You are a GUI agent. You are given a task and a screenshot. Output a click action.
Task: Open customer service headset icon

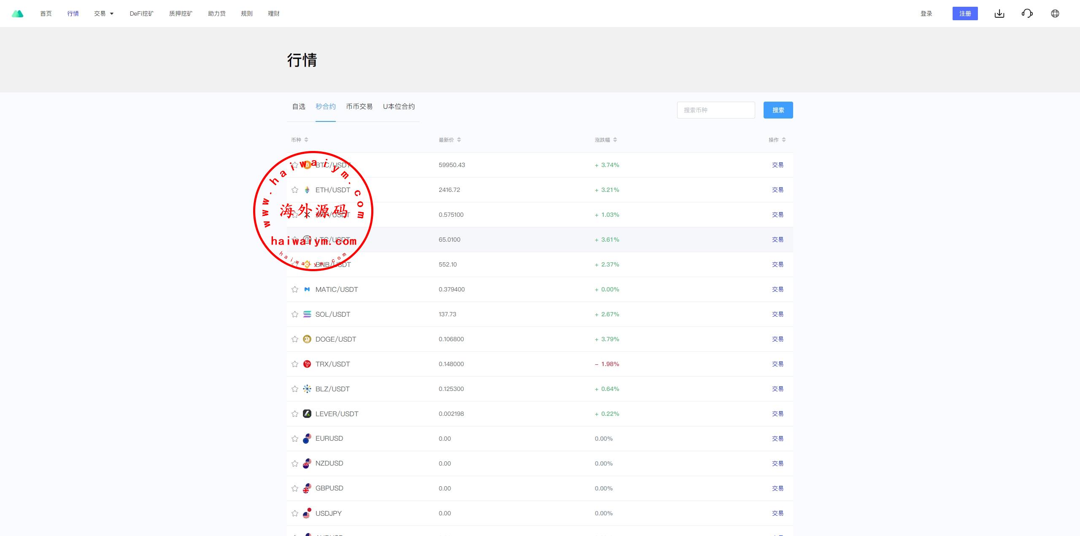pos(1027,13)
